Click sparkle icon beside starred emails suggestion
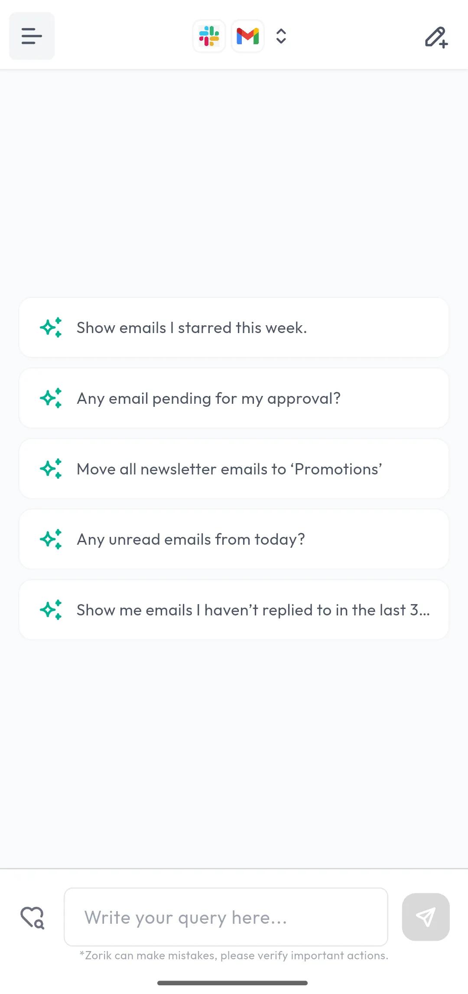Image resolution: width=468 pixels, height=994 pixels. [x=51, y=327]
